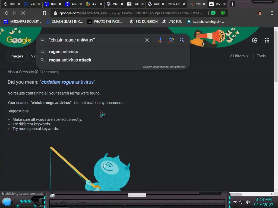
Task: Click the address bar URL
Action: coord(132,13)
